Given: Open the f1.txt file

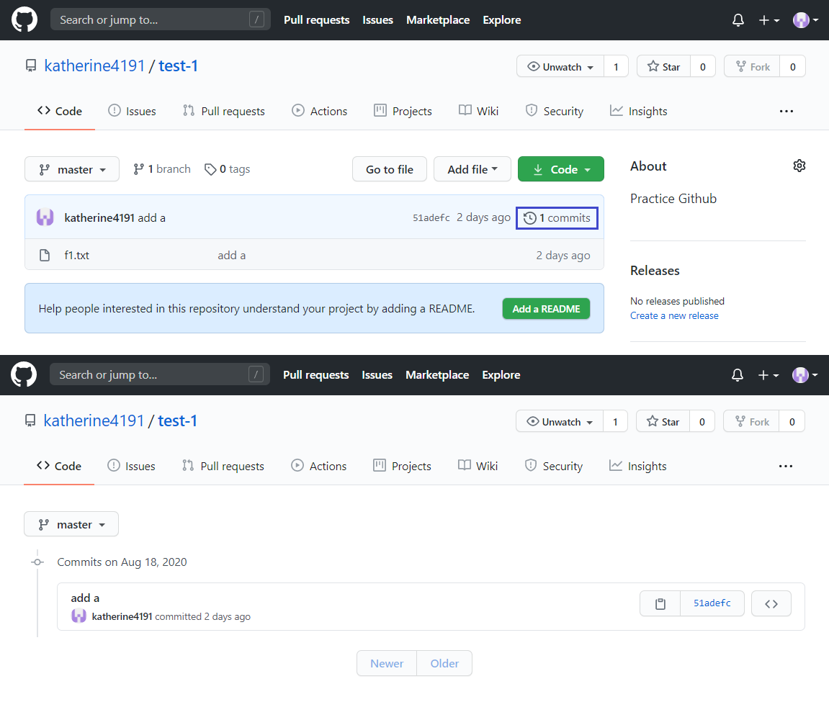Looking at the screenshot, I should click(76, 256).
